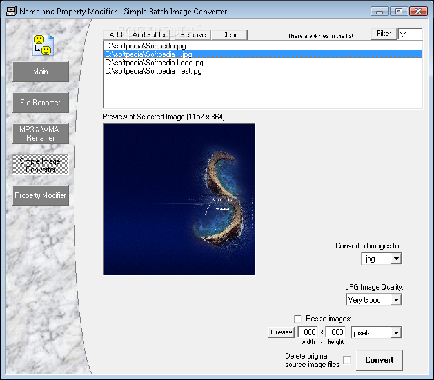Select C:\softpedia\Softpedia Test.jpg entry
Screen dimensions: 434x380
263,71
